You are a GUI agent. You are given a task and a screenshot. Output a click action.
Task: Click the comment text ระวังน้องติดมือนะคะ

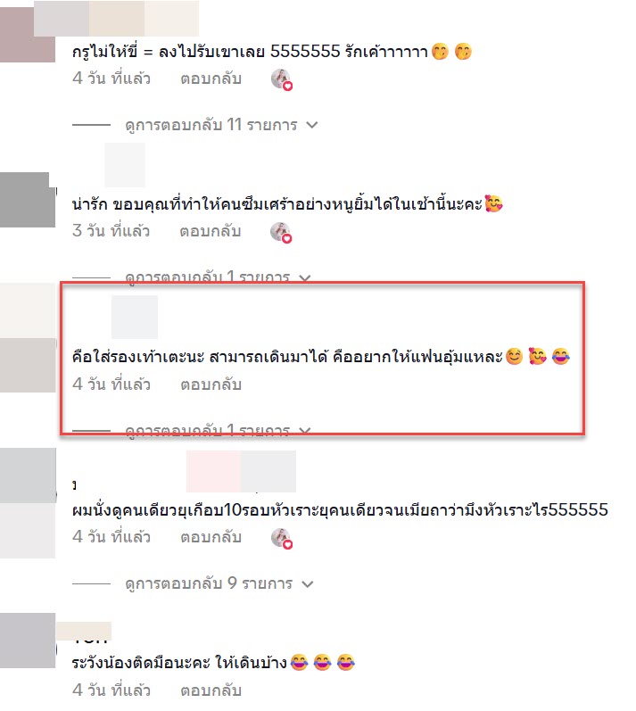point(141,663)
